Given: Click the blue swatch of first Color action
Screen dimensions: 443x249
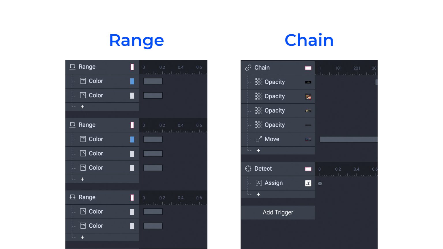Looking at the screenshot, I should click(132, 81).
